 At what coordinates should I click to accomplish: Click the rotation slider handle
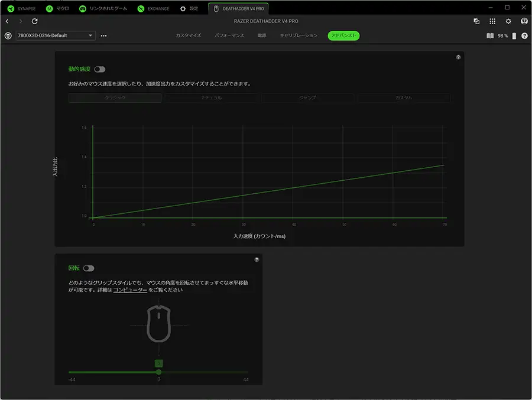click(158, 372)
